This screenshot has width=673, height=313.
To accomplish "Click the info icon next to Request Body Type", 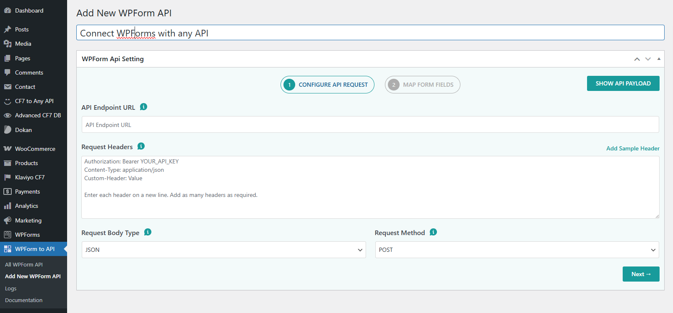I will click(148, 232).
